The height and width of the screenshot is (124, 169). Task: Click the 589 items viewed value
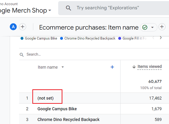click(x=158, y=119)
